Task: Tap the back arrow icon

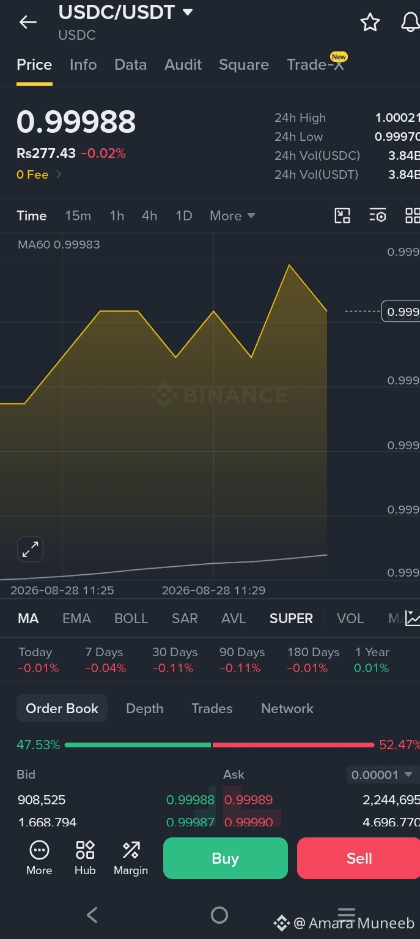Action: [x=28, y=23]
